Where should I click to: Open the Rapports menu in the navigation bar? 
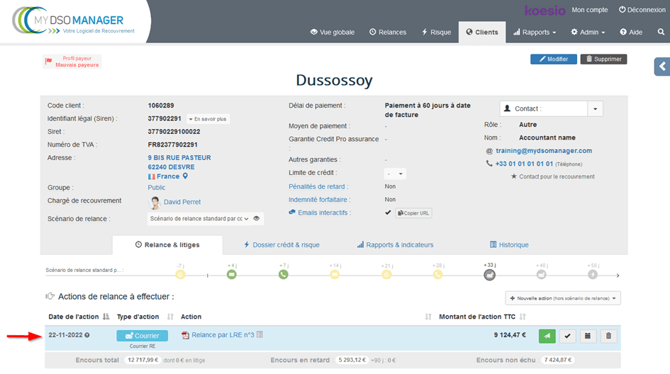tap(535, 32)
